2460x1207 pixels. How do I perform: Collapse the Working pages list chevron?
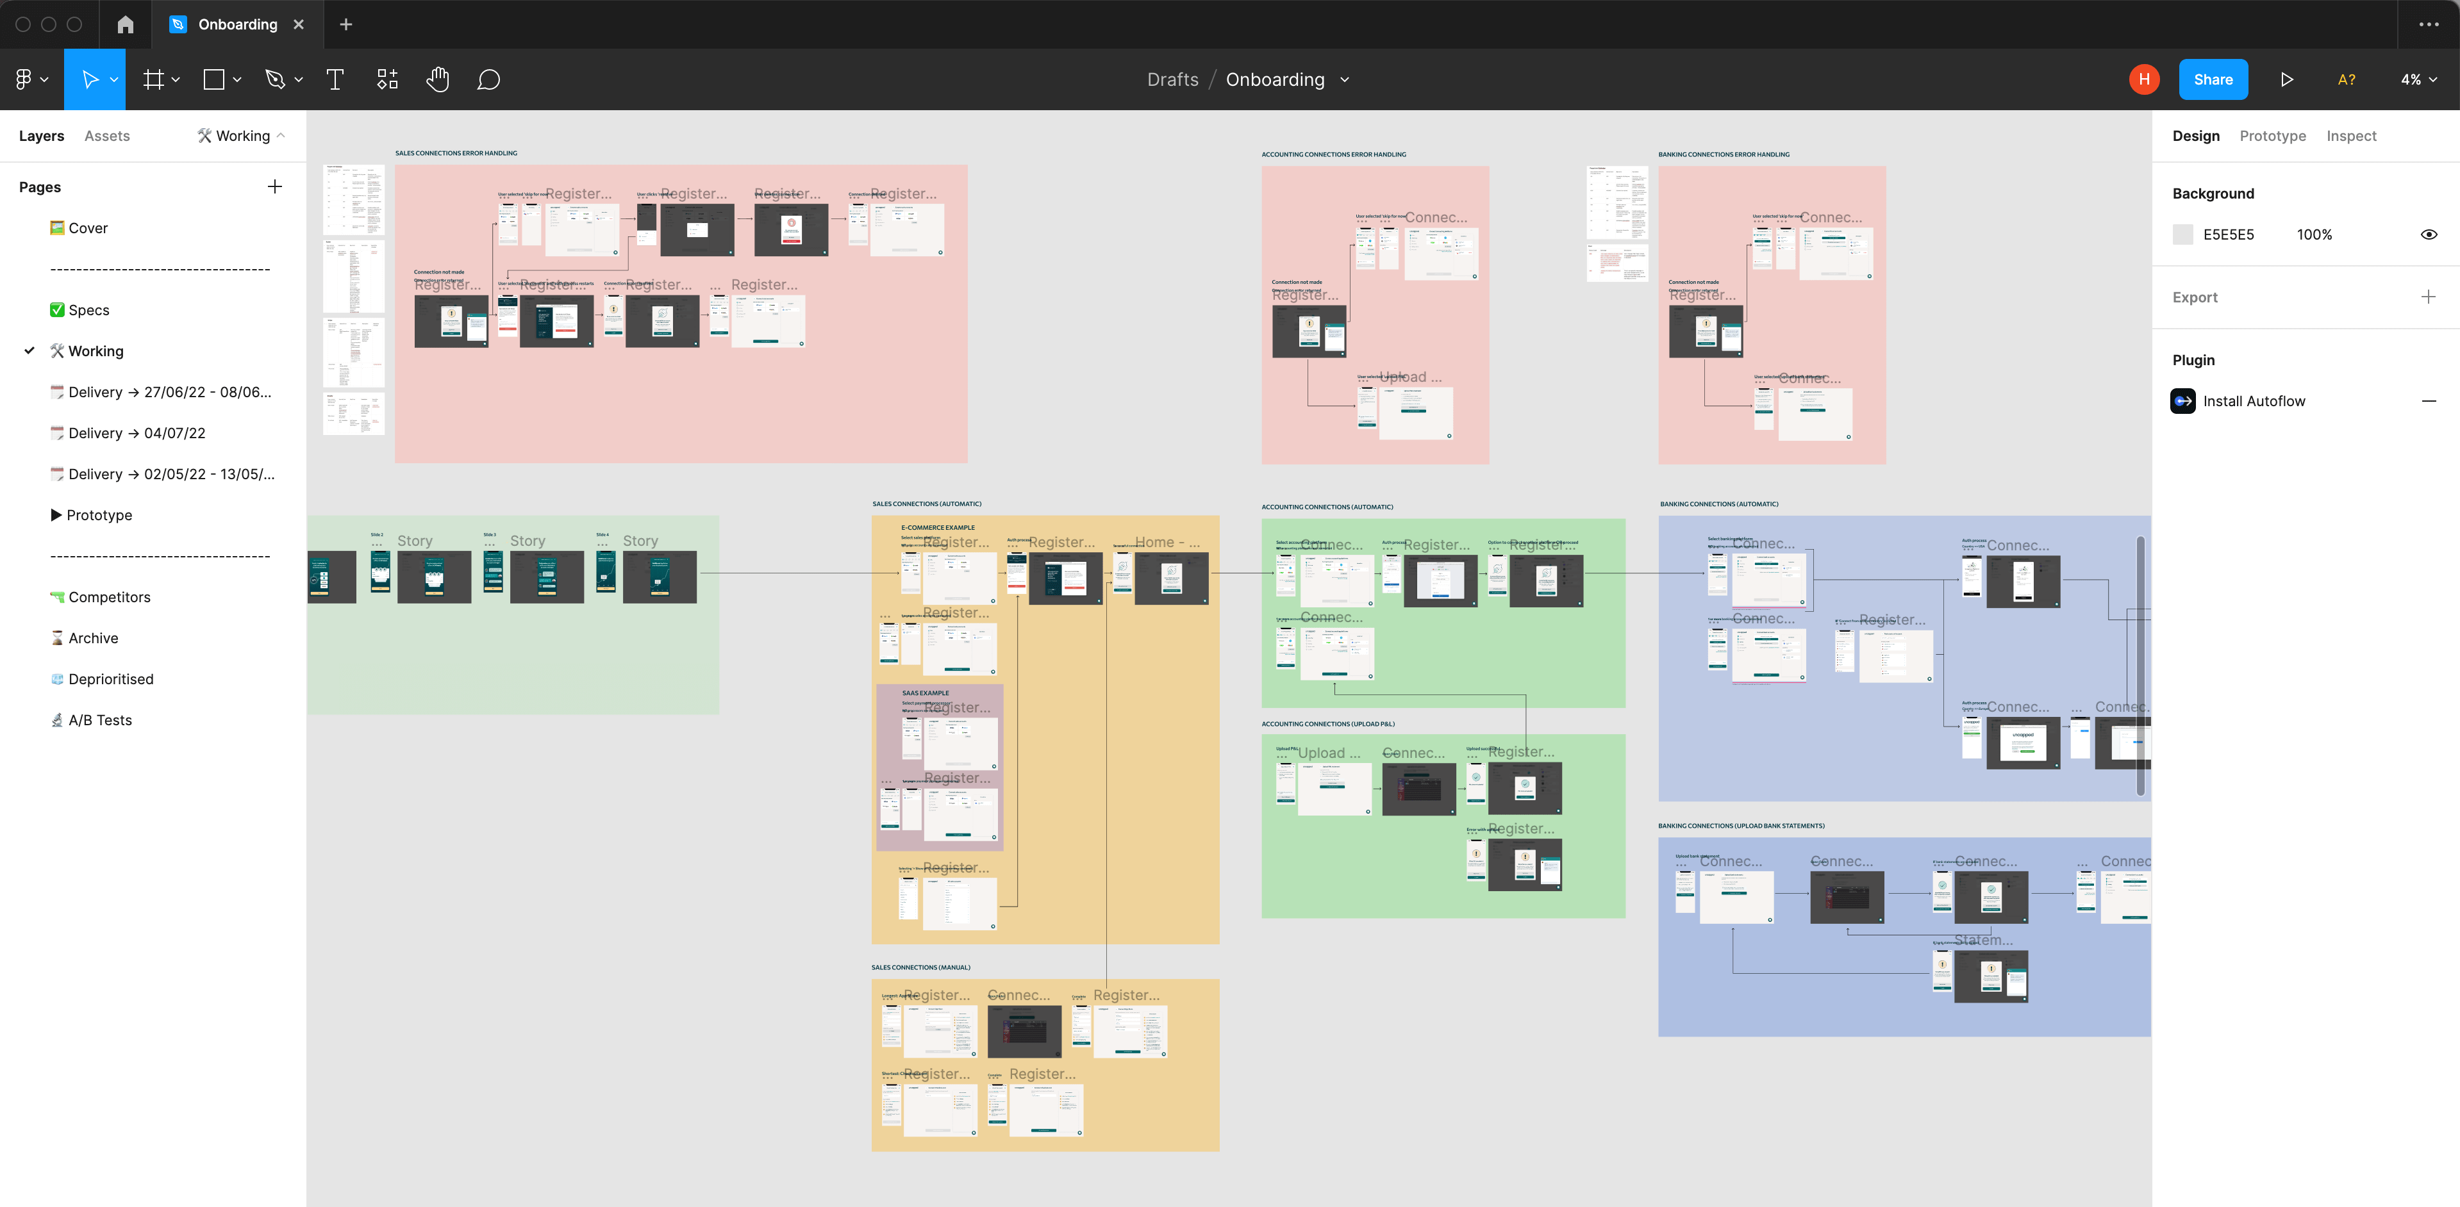click(281, 135)
